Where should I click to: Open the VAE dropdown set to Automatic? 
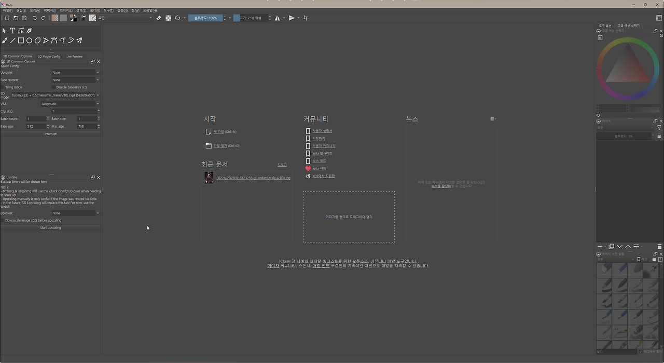point(70,104)
